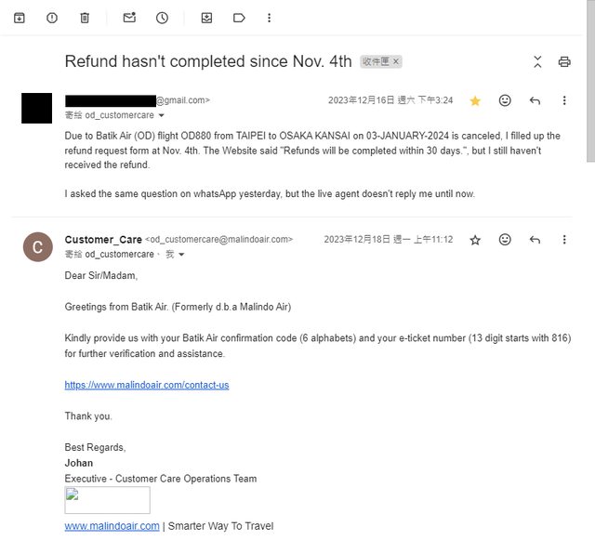Report this email as spam
Screen dimensions: 595x540
[52, 18]
